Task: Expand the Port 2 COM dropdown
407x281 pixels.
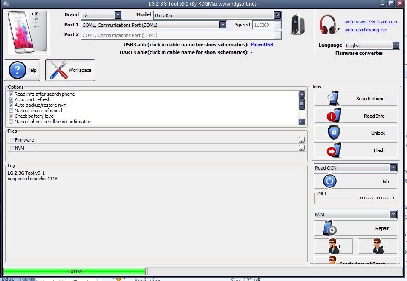Action: click(x=277, y=35)
